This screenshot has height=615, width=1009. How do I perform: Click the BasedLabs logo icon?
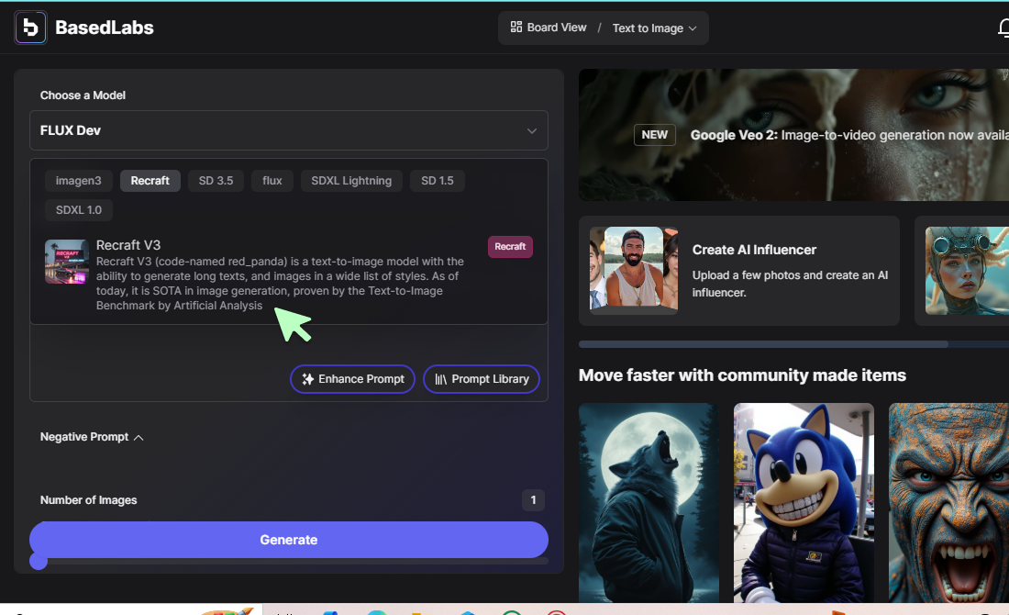pos(30,28)
